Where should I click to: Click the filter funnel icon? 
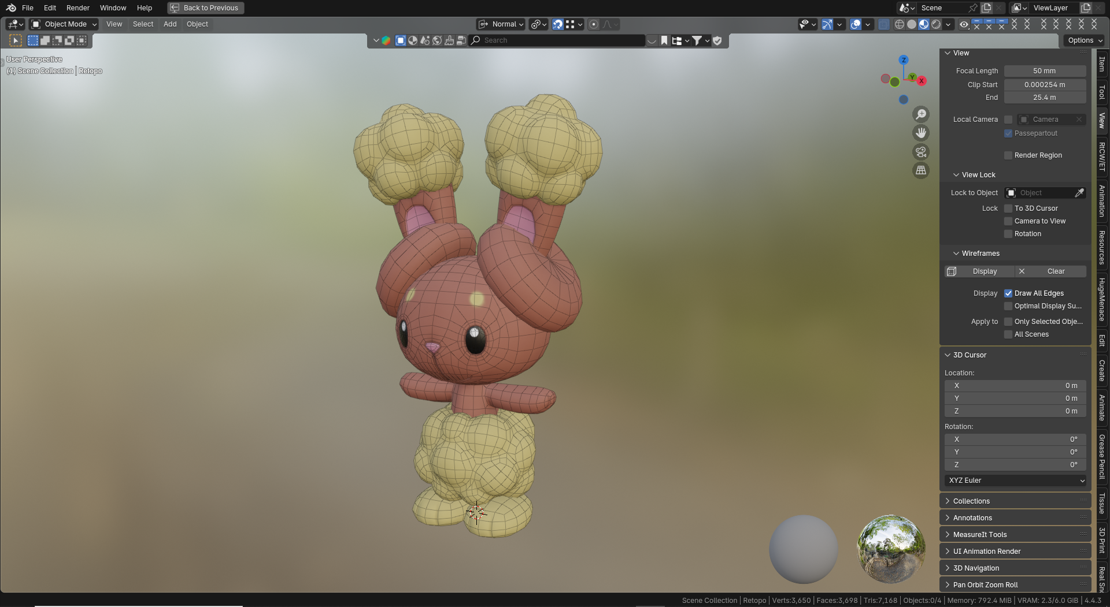tap(697, 40)
